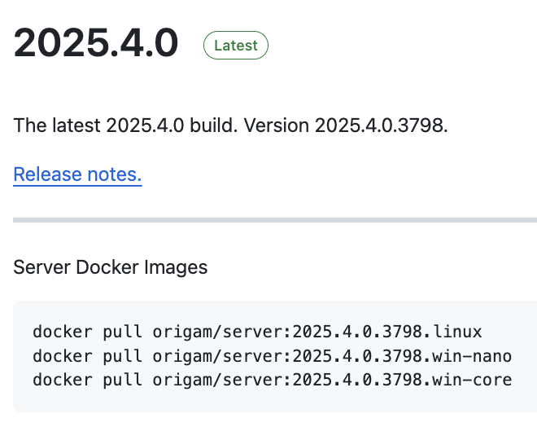Open the 2025.4.0 release title
Viewport: 537px width, 427px height.
[95, 43]
